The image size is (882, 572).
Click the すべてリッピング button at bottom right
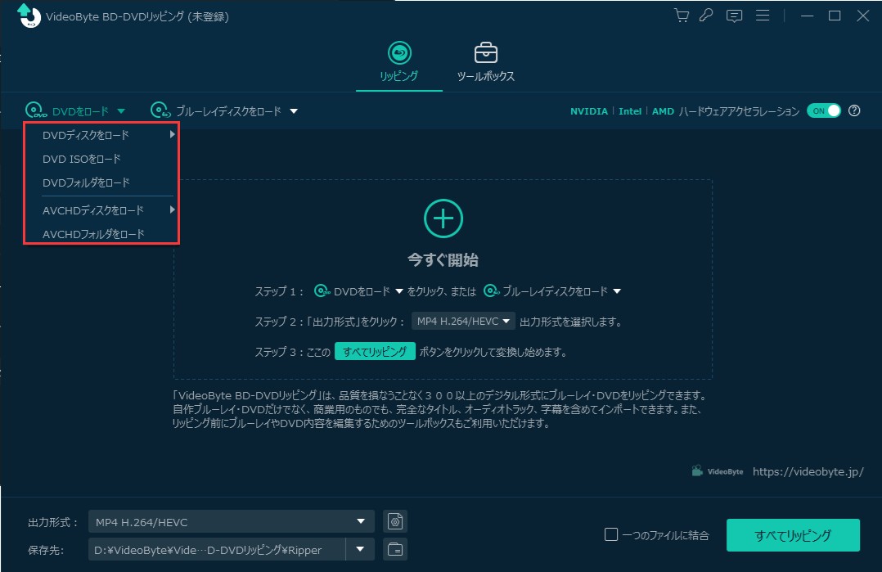pos(792,535)
